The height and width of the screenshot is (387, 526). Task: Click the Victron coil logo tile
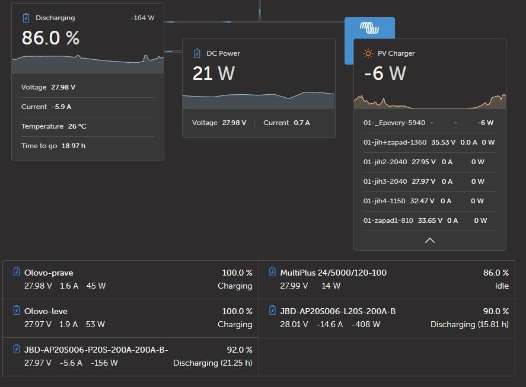pyautogui.click(x=369, y=28)
